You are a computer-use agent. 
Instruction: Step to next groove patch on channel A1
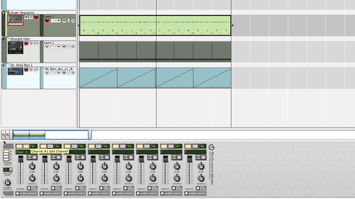click(29, 158)
